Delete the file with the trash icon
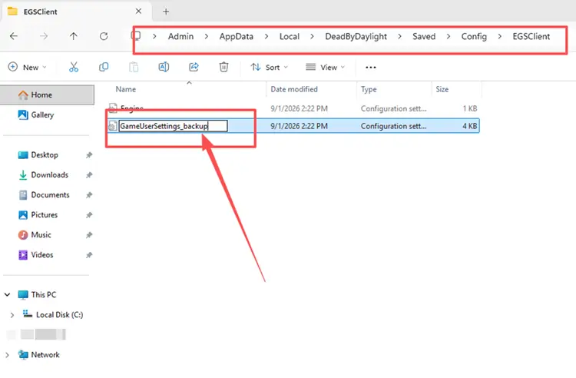This screenshot has height=378, width=576. pos(223,67)
